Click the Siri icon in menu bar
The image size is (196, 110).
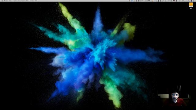pyautogui.click(x=191, y=1)
